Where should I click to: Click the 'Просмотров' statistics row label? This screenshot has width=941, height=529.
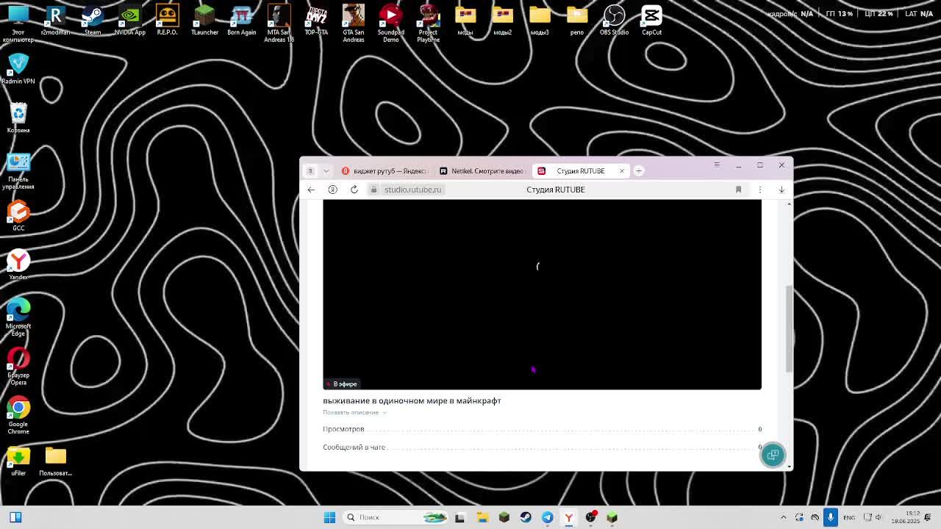[x=343, y=429]
